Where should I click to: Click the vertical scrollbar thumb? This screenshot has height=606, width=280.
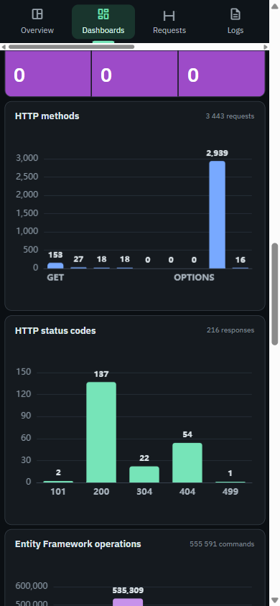[x=274, y=294]
